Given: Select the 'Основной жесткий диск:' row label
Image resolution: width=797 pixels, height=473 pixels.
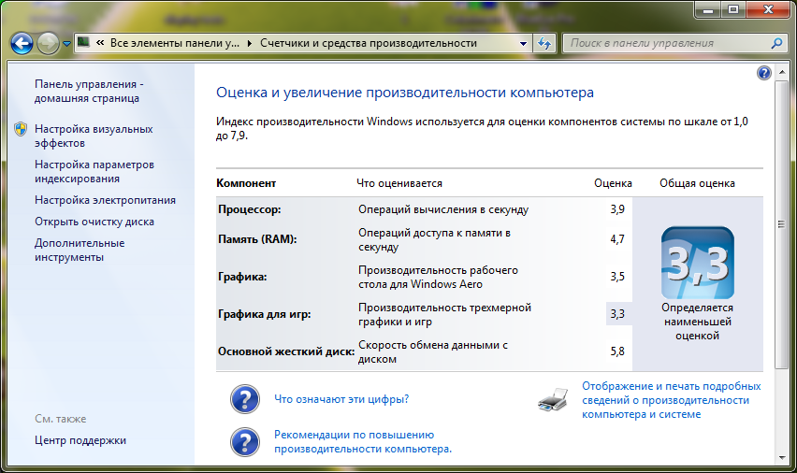Looking at the screenshot, I should [x=286, y=351].
